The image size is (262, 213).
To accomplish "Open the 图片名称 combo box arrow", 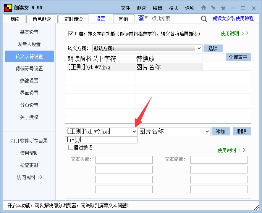I will (x=207, y=132).
